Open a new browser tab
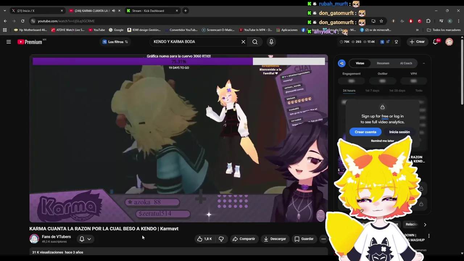Viewport: 464px width, 261px height. [x=185, y=11]
